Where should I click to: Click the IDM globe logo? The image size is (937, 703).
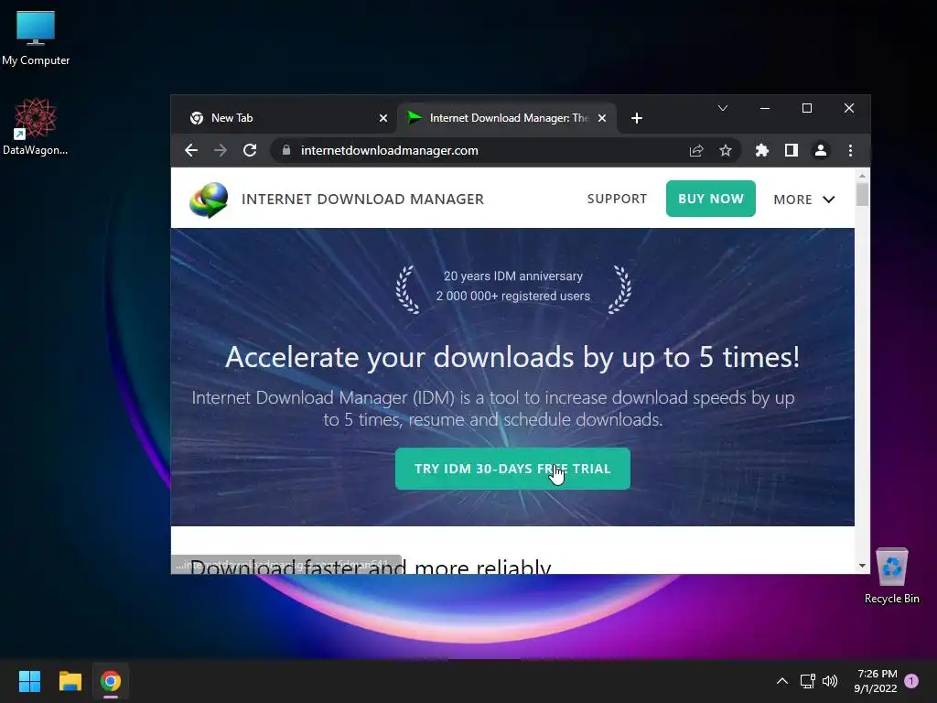pos(209,200)
